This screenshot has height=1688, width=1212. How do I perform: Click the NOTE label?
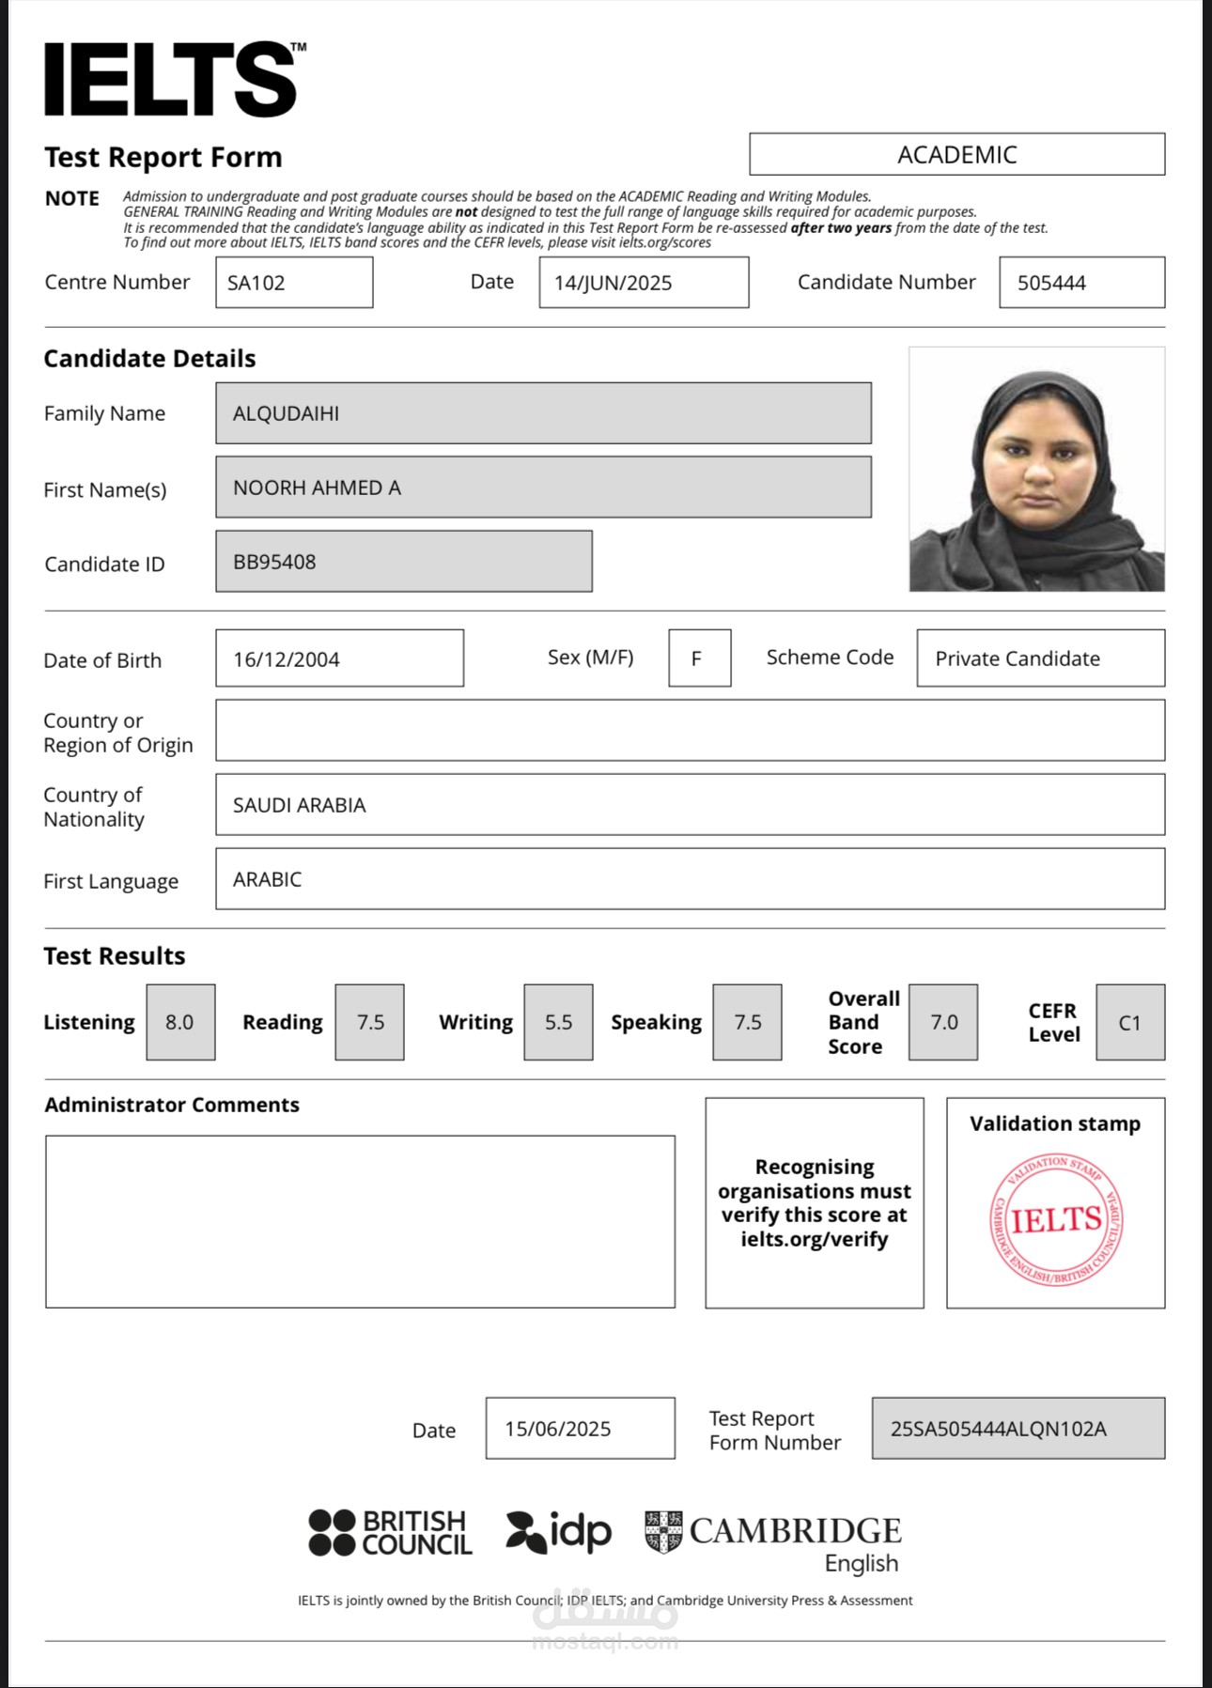pos(72,198)
